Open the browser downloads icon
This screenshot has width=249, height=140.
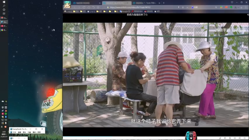pyautogui.click(x=242, y=7)
